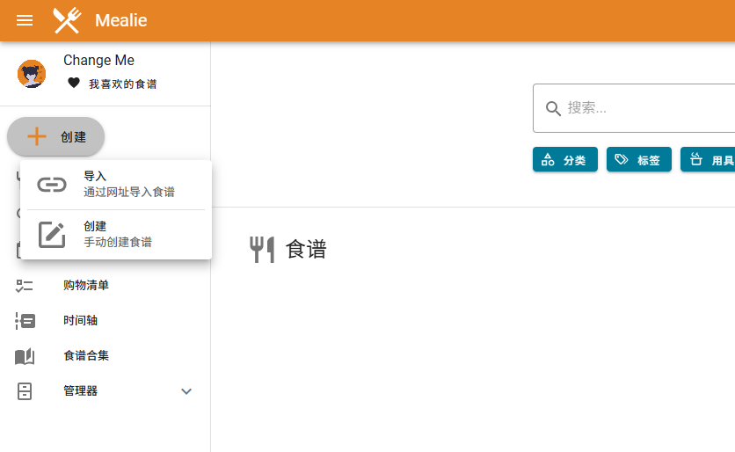The width and height of the screenshot is (735, 452).
Task: Click the open book cookbooks icon
Action: click(x=25, y=356)
